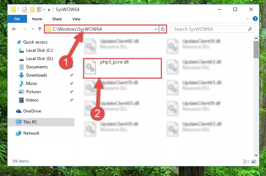Click the php3_pcre.dll gear file icon
This screenshot has width=266, height=176.
(90, 67)
